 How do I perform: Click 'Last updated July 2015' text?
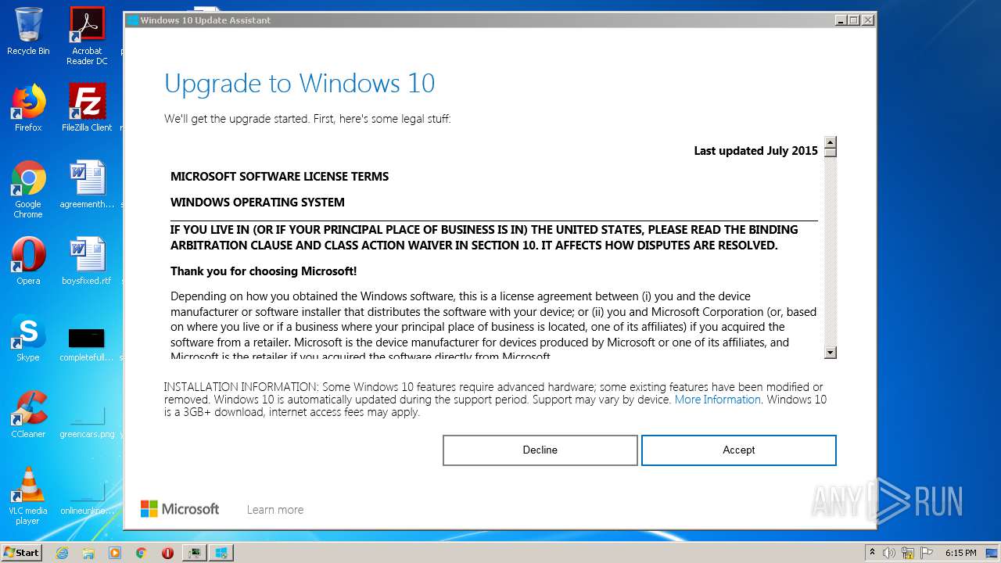point(755,151)
